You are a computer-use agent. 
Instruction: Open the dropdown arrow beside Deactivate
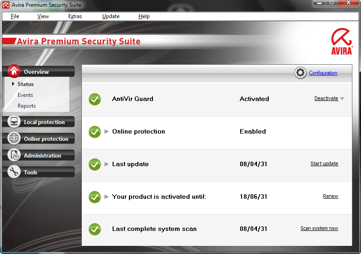pos(342,99)
